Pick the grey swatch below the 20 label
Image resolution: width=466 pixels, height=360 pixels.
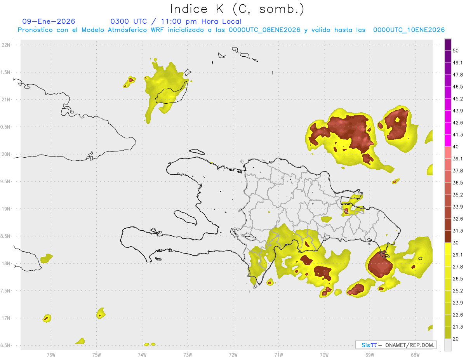click(448, 345)
